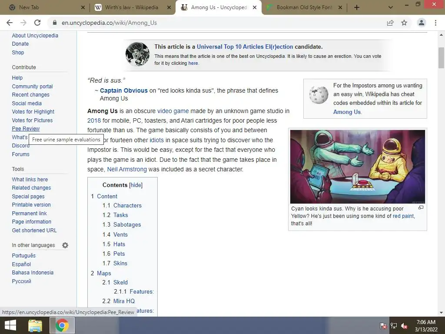The height and width of the screenshot is (334, 445).
Task: Jump to 1.1 Characters section
Action: pyautogui.click(x=127, y=205)
